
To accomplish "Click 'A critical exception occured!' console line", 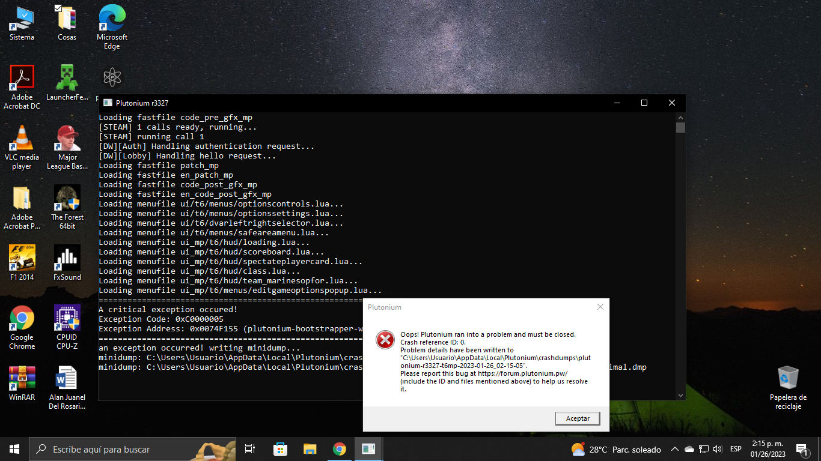I will 168,309.
